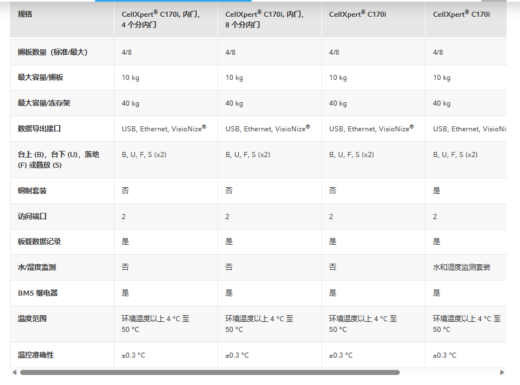Viewport: 520px width, 385px height.
Task: Click row label '搁板数量 (标准/最大)'
Action: click(x=53, y=52)
